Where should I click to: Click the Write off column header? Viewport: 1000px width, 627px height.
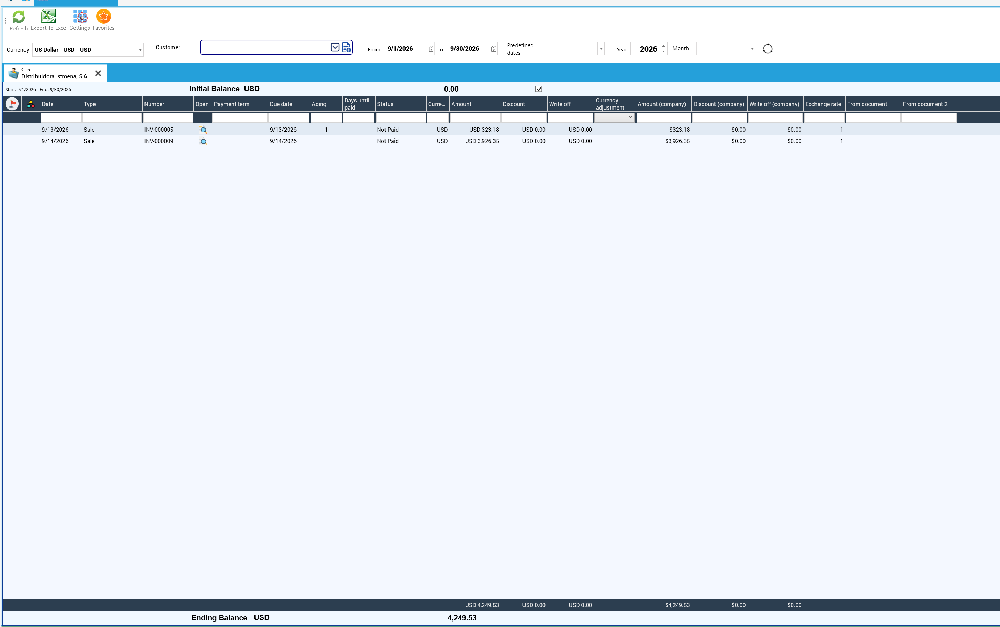tap(570, 104)
